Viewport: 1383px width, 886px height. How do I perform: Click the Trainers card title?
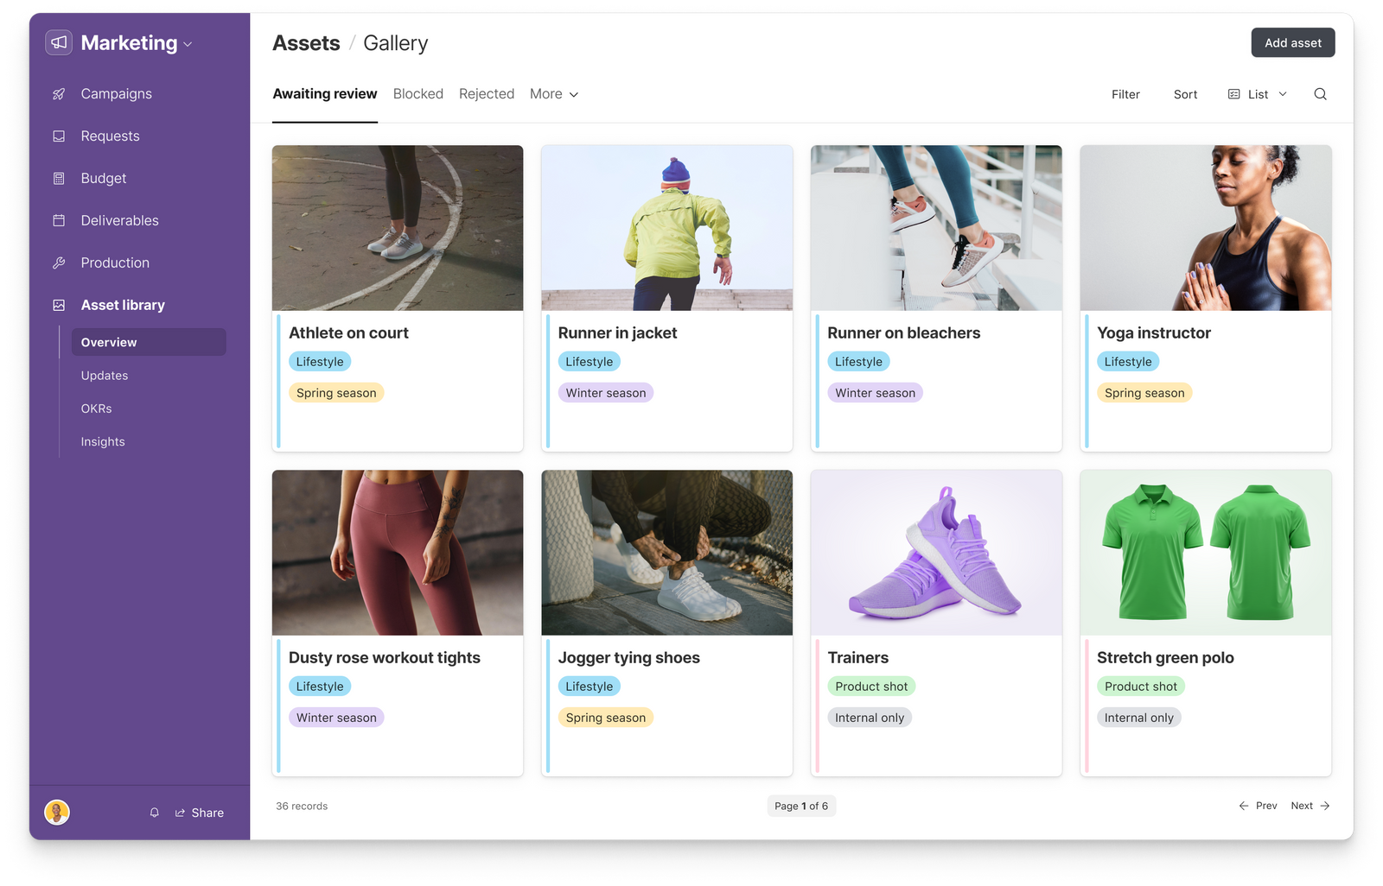pyautogui.click(x=857, y=658)
